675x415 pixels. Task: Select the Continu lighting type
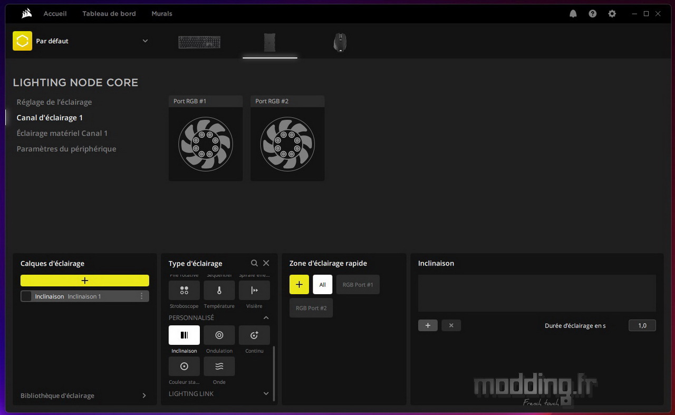point(254,335)
